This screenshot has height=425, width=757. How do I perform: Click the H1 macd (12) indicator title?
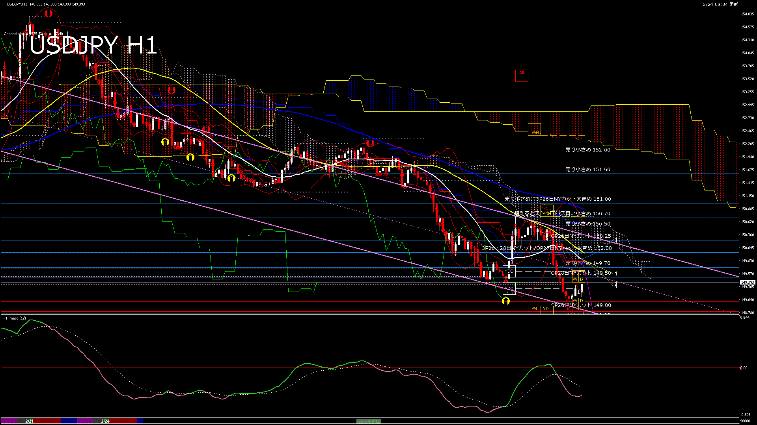[x=15, y=318]
